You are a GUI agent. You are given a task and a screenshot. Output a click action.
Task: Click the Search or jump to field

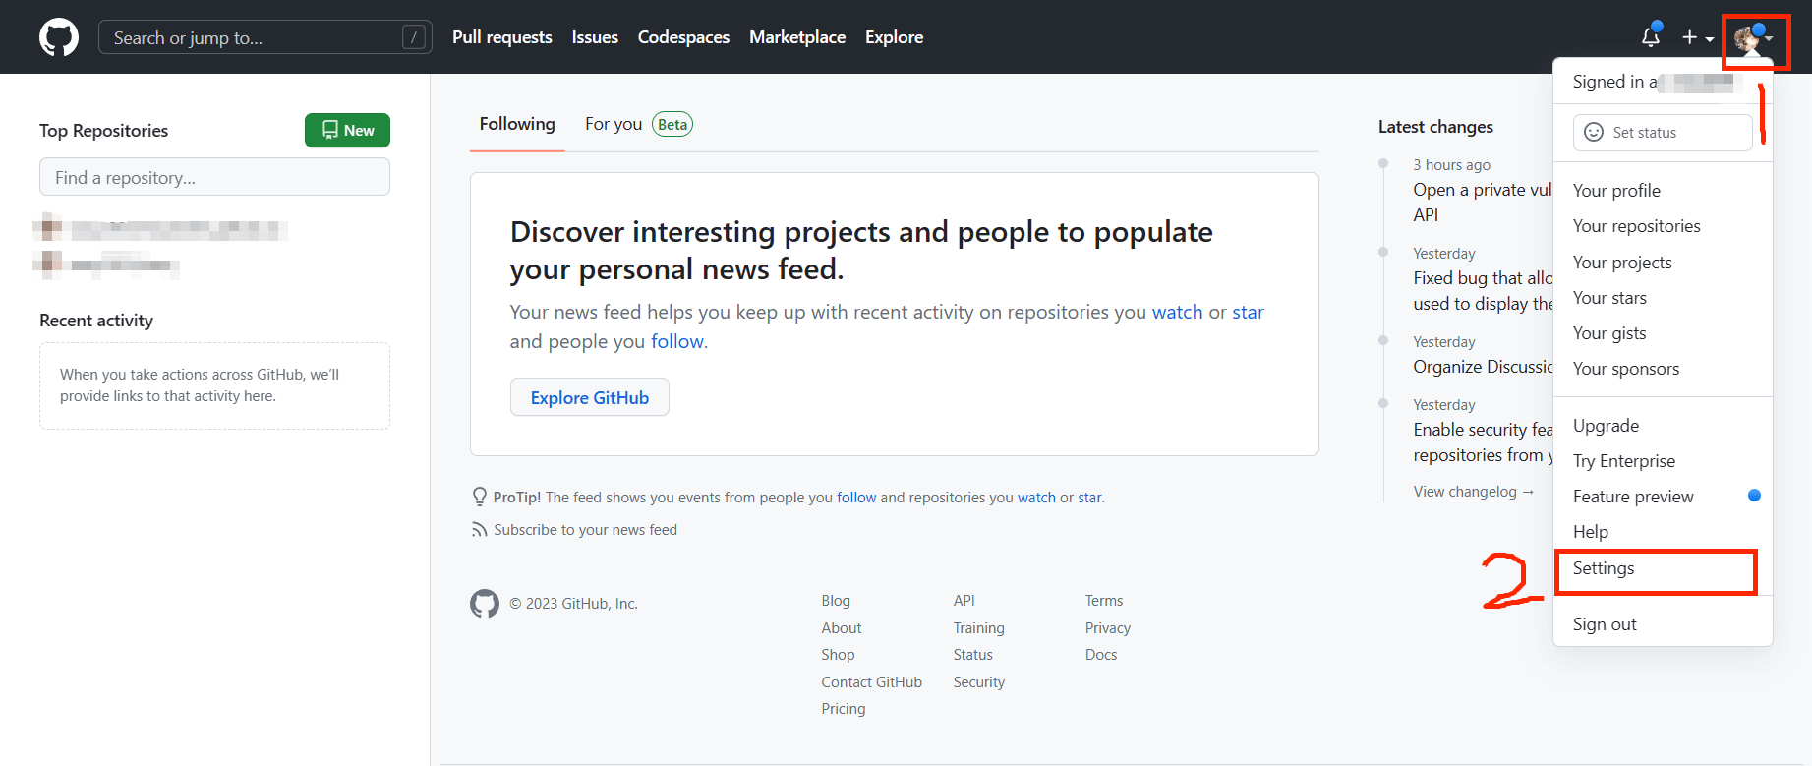click(x=265, y=37)
